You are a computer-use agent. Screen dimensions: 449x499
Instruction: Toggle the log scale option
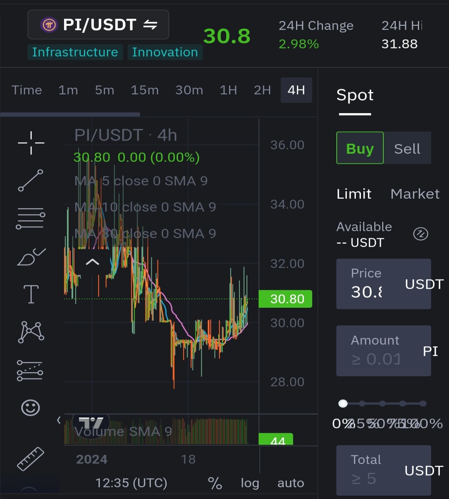[x=250, y=483]
